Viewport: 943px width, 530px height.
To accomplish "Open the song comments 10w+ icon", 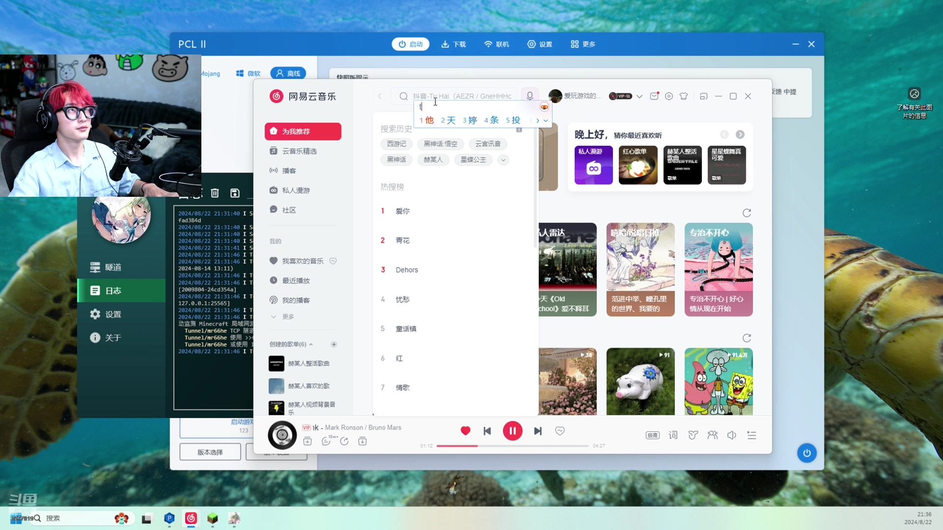I will pos(327,441).
